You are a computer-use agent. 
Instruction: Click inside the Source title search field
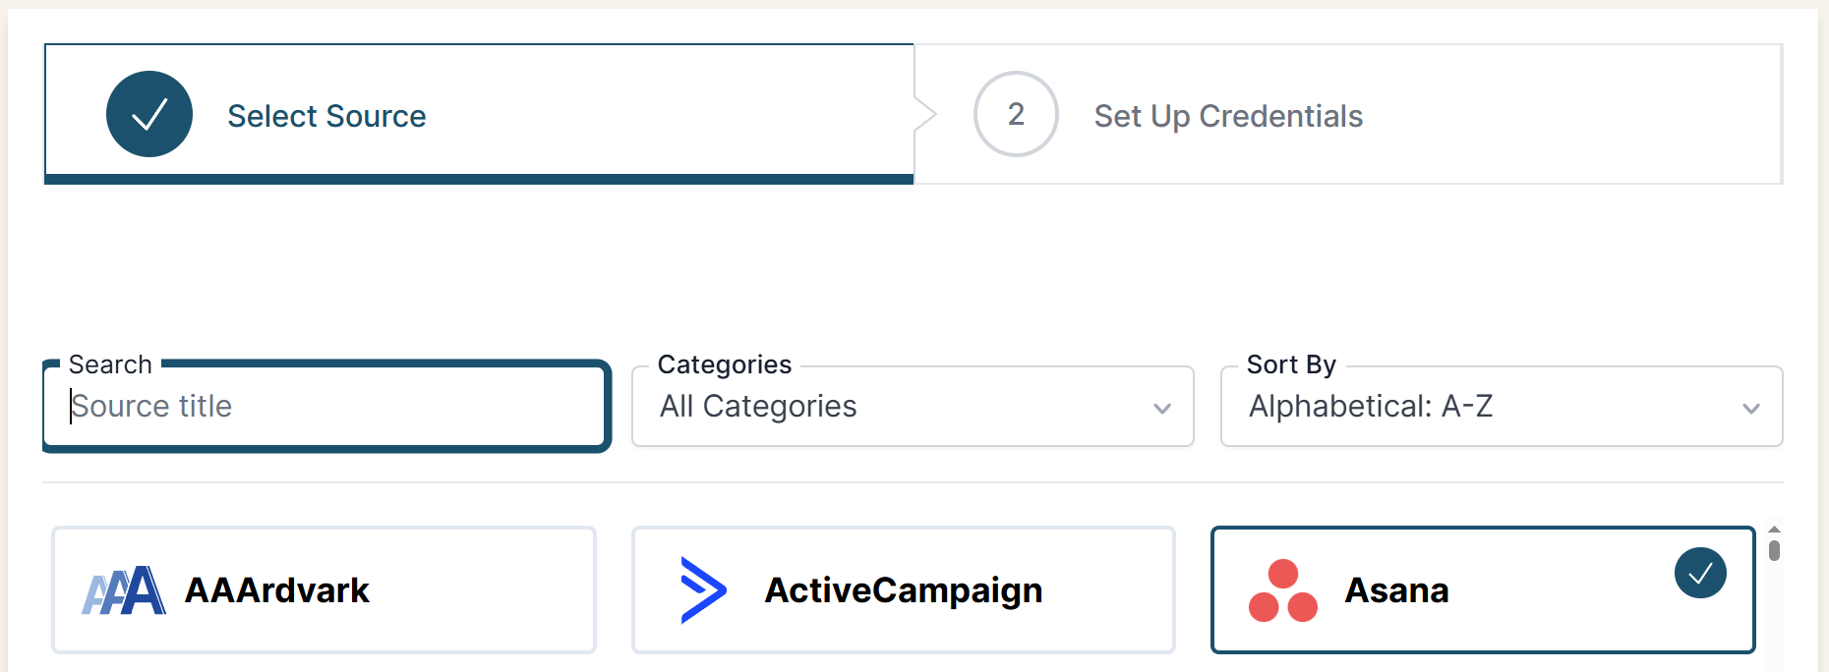324,406
